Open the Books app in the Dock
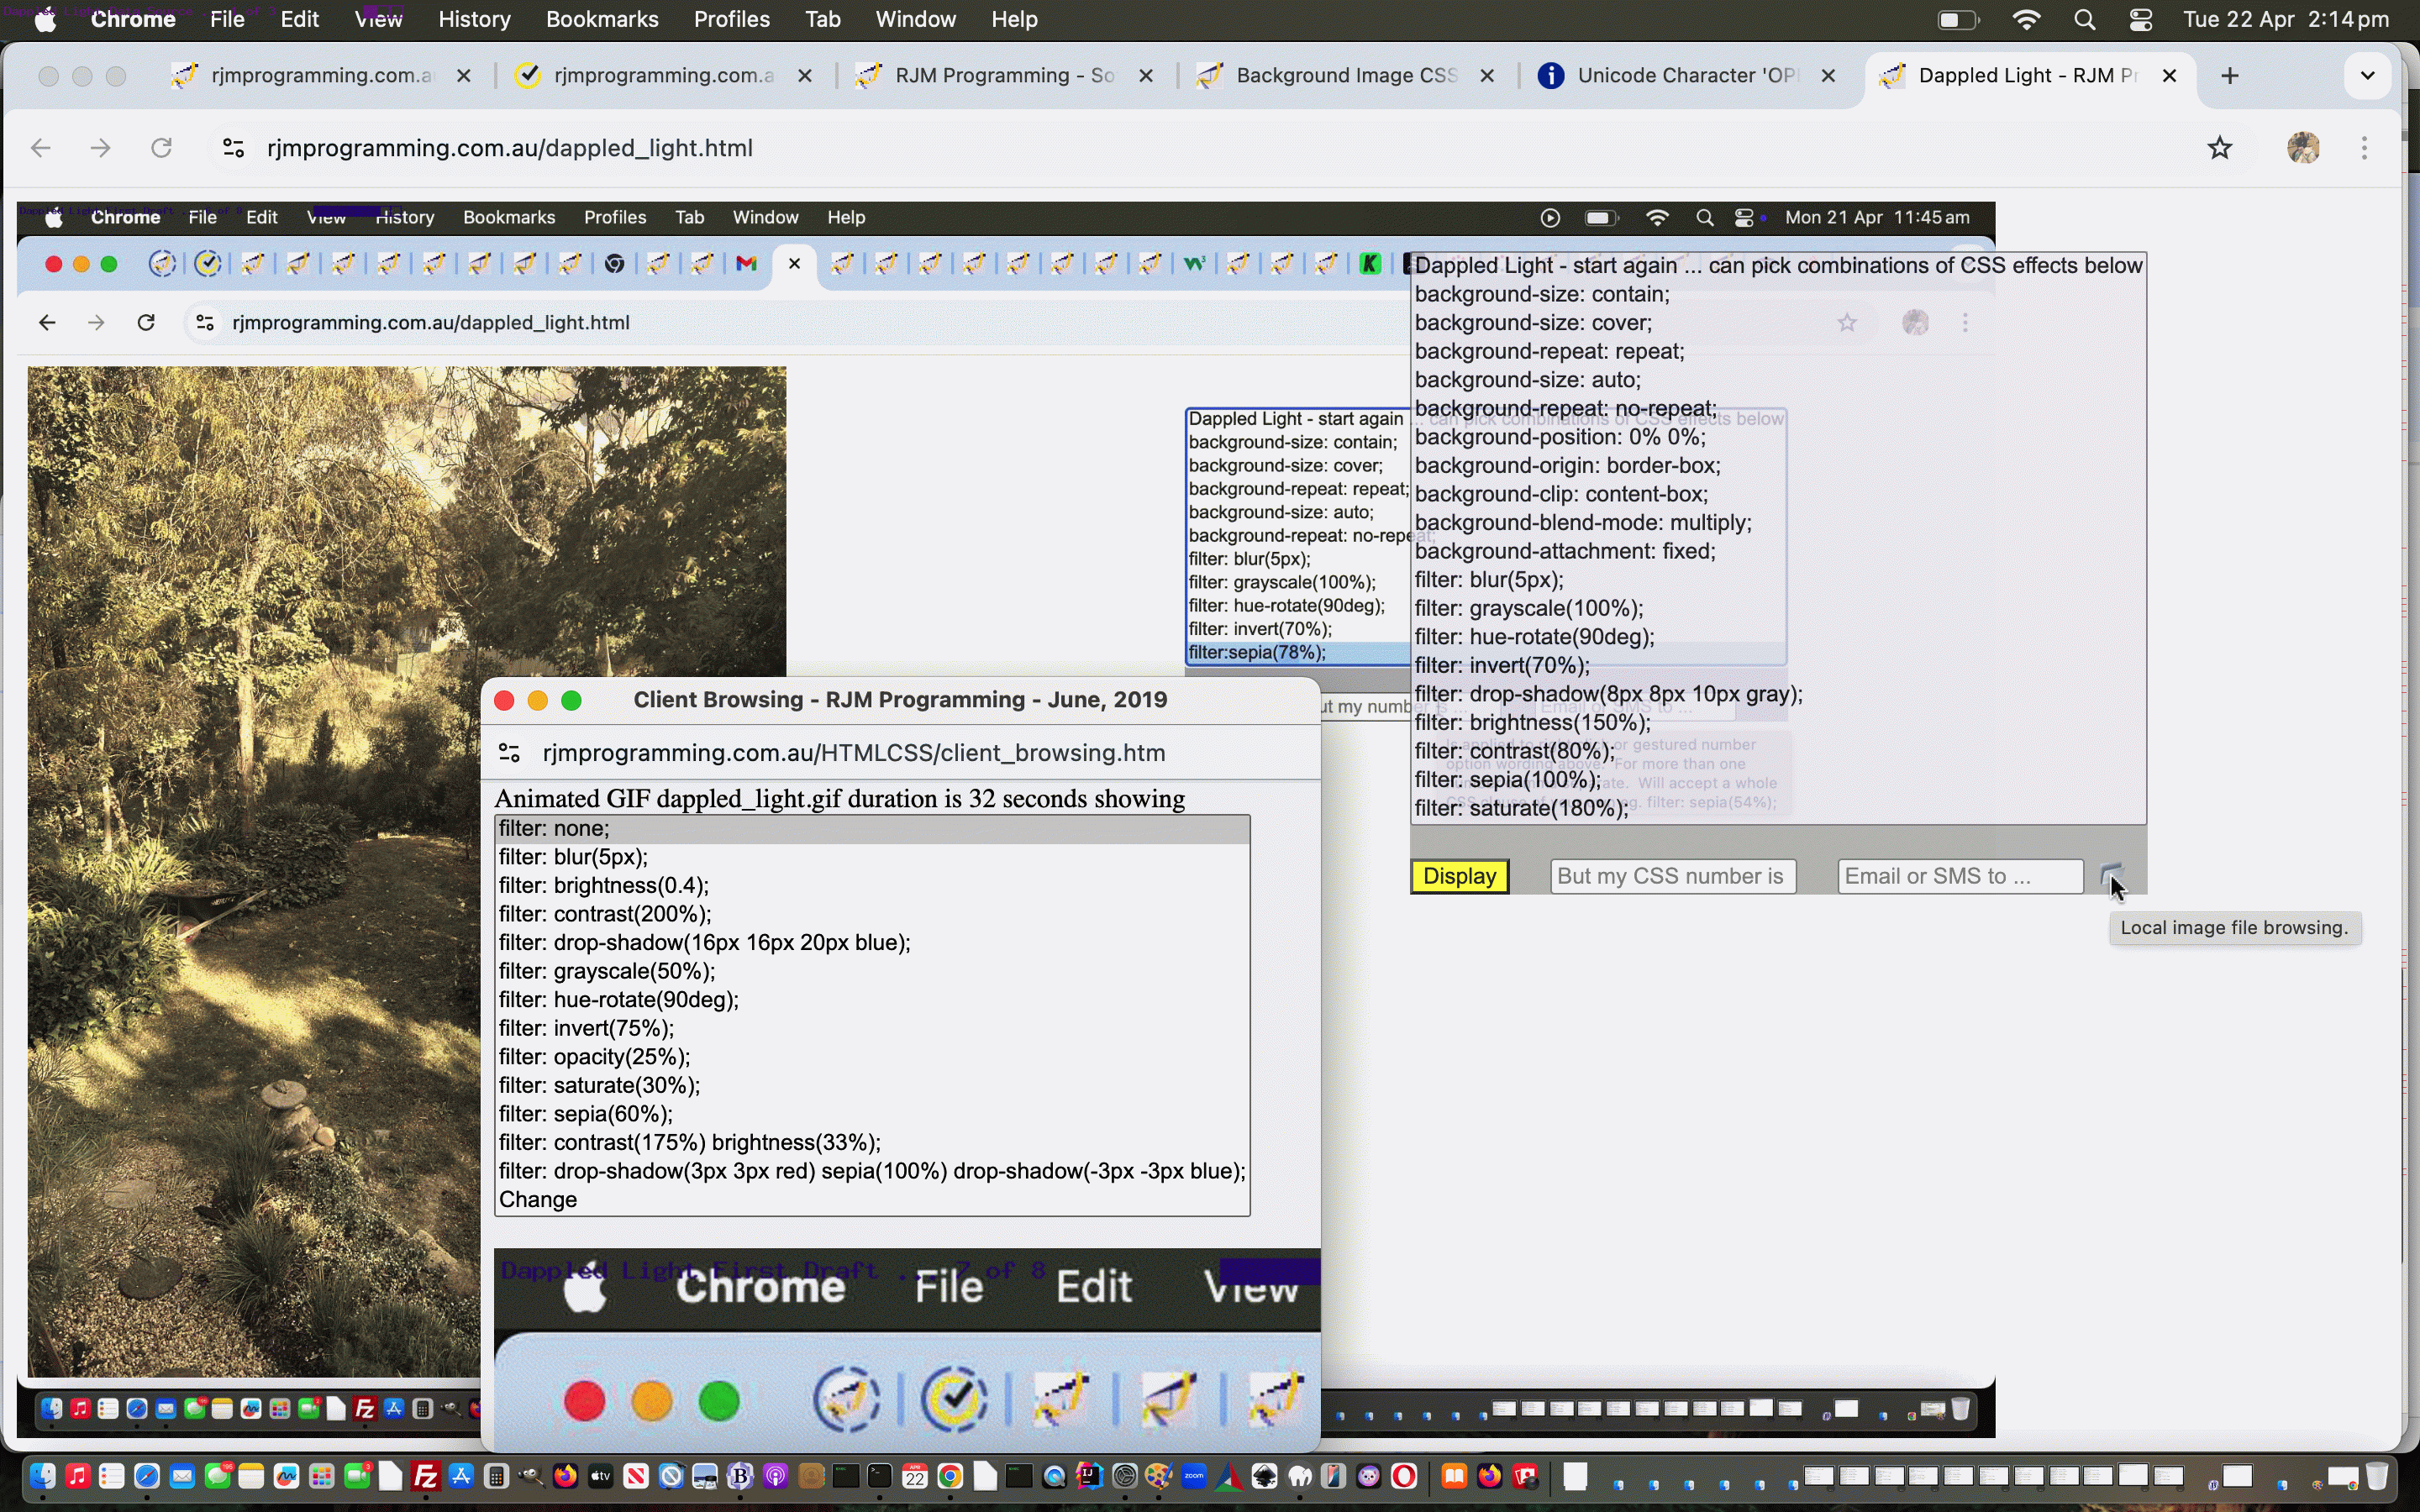 click(1454, 1476)
